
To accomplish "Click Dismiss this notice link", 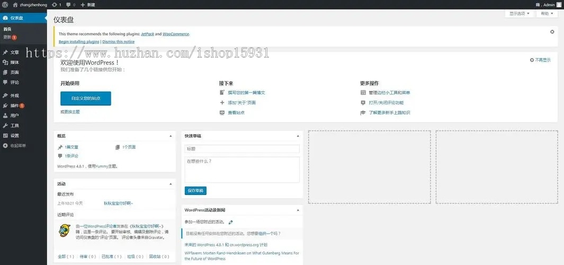I will [118, 42].
